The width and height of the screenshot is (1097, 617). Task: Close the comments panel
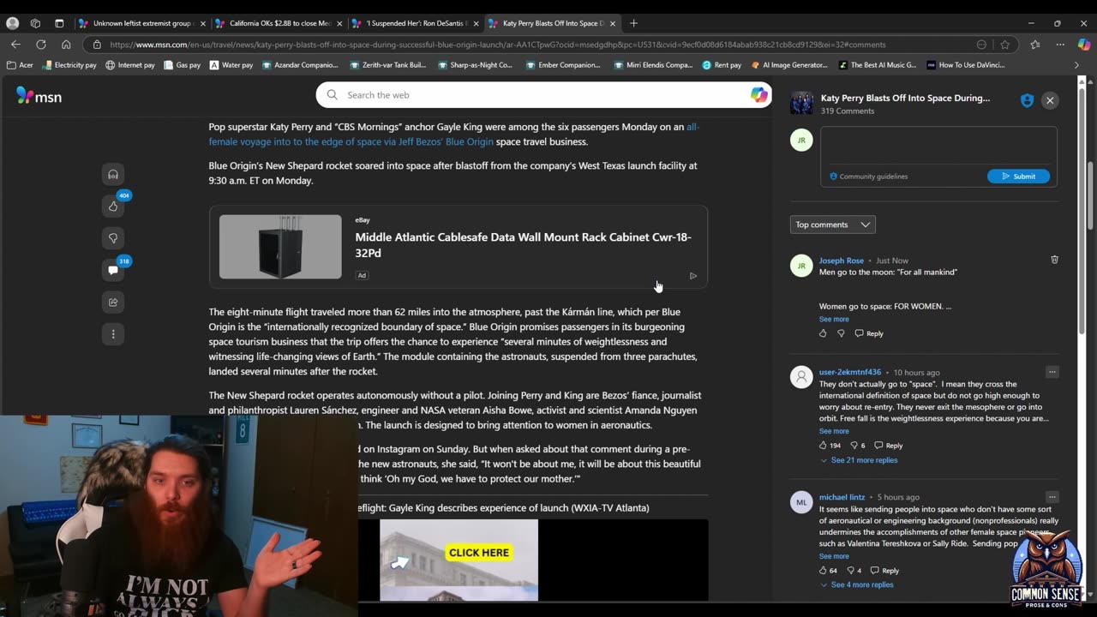1050,100
